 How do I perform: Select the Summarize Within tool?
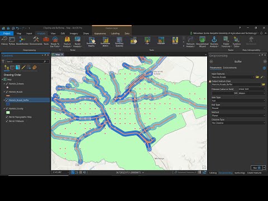click(106, 42)
